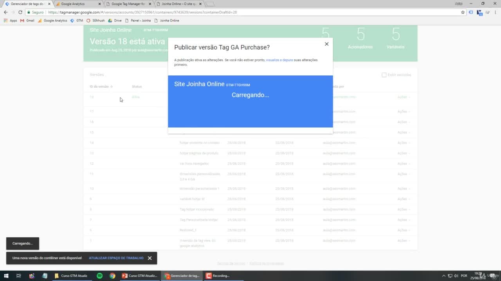501x281 pixels.
Task: Open a new browser tab
Action: [210, 4]
